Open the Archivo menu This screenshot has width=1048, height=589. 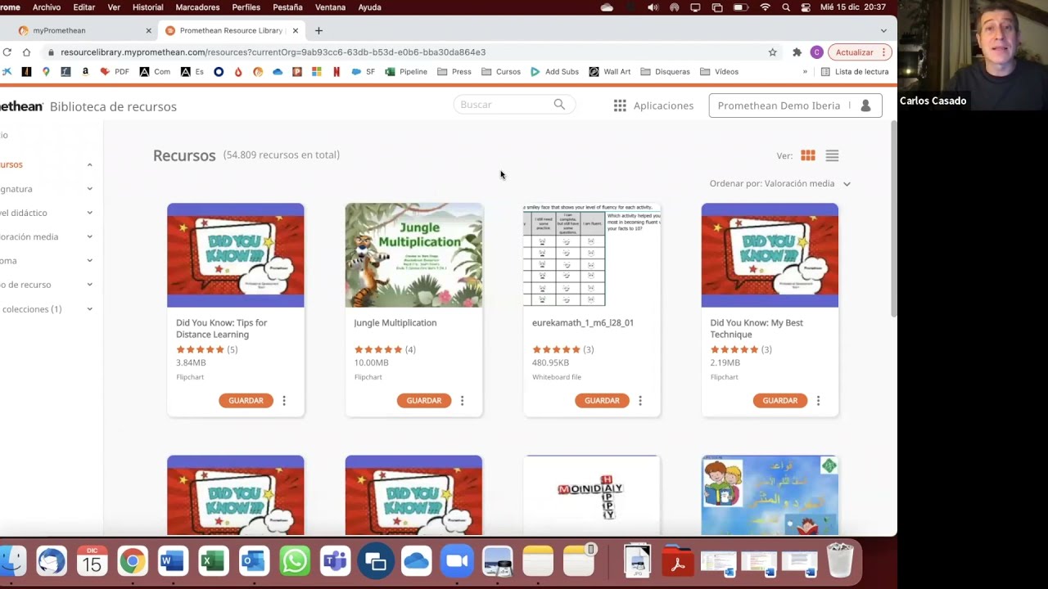pyautogui.click(x=47, y=7)
